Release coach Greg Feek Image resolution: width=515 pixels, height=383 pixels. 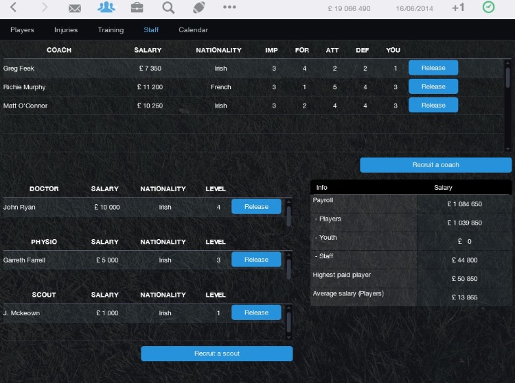point(433,68)
